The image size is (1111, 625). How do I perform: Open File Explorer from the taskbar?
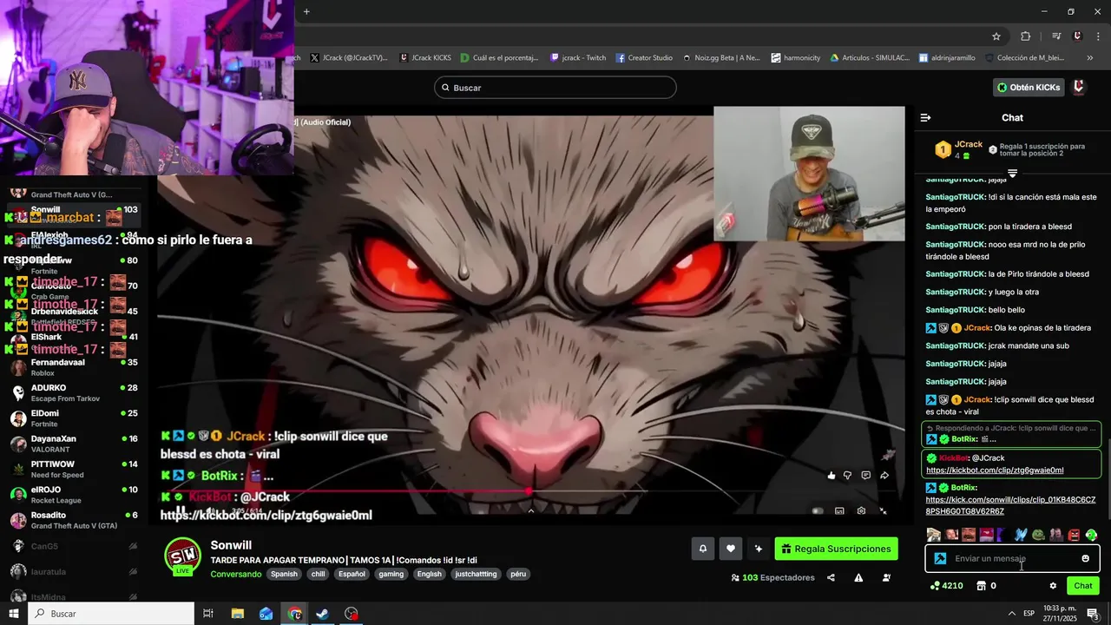pos(237,614)
